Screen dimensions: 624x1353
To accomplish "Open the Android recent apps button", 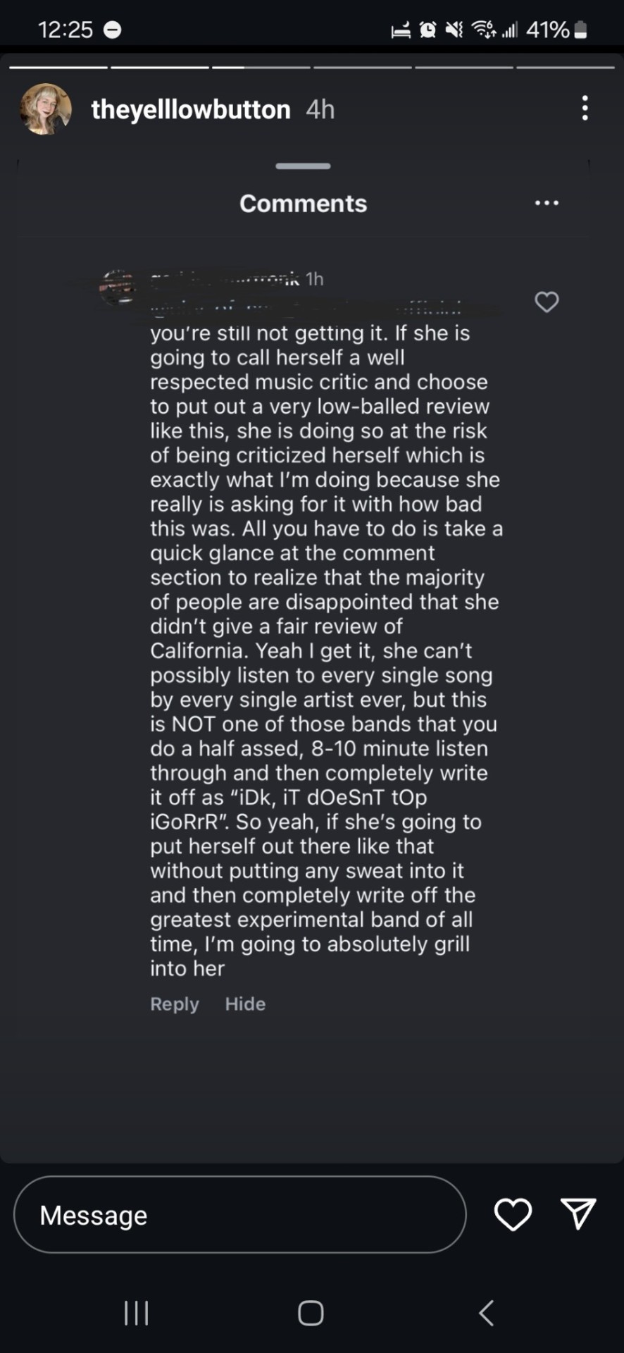I will (136, 1313).
